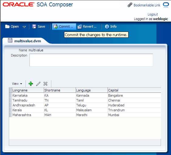The image size is (171, 155).
Task: Click the Andhrapradesh cell
Action: [x=28, y=105]
